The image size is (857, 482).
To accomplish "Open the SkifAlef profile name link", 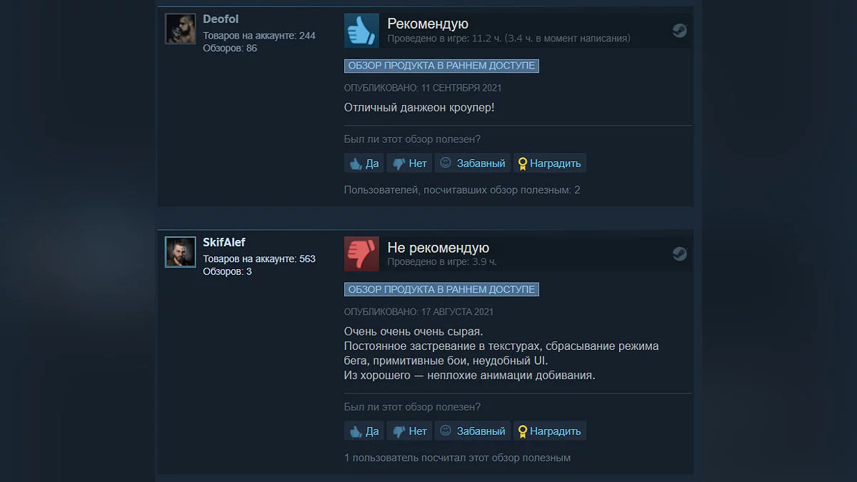I will tap(224, 242).
